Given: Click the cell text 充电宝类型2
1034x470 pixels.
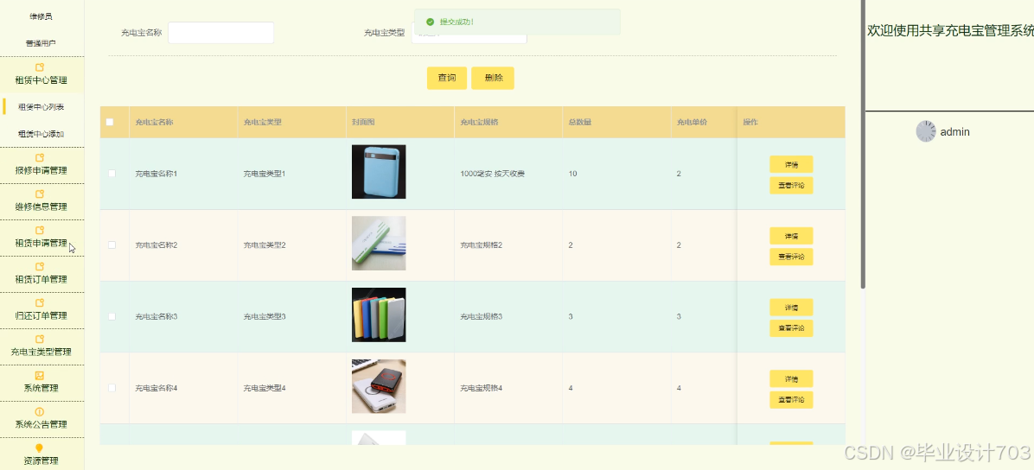Looking at the screenshot, I should (x=265, y=245).
